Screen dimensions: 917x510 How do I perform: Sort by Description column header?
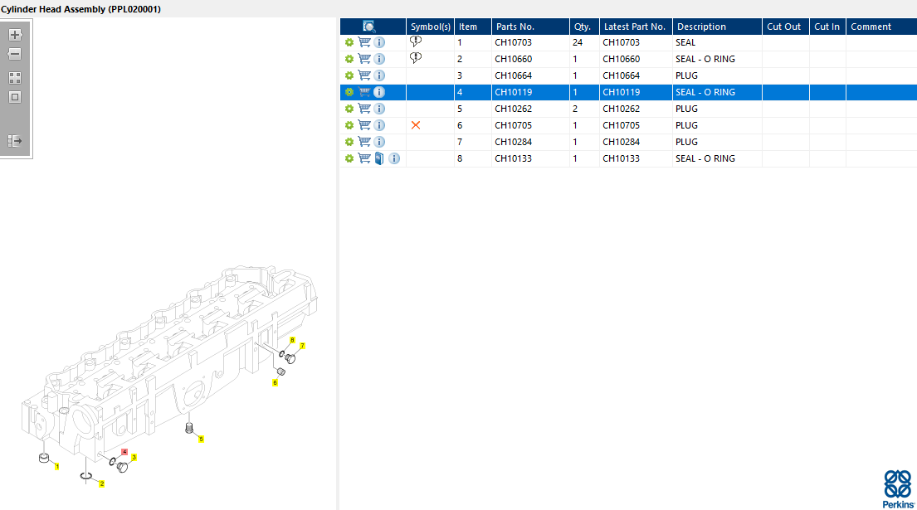point(717,27)
